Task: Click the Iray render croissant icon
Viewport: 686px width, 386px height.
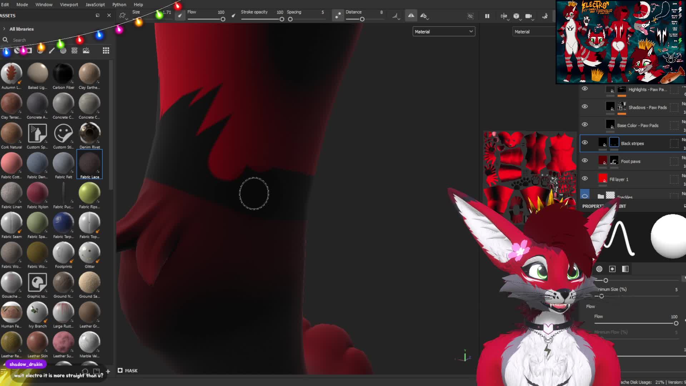Action: pyautogui.click(x=545, y=16)
